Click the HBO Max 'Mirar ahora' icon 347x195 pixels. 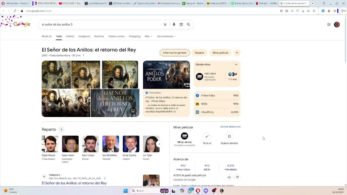[184, 136]
